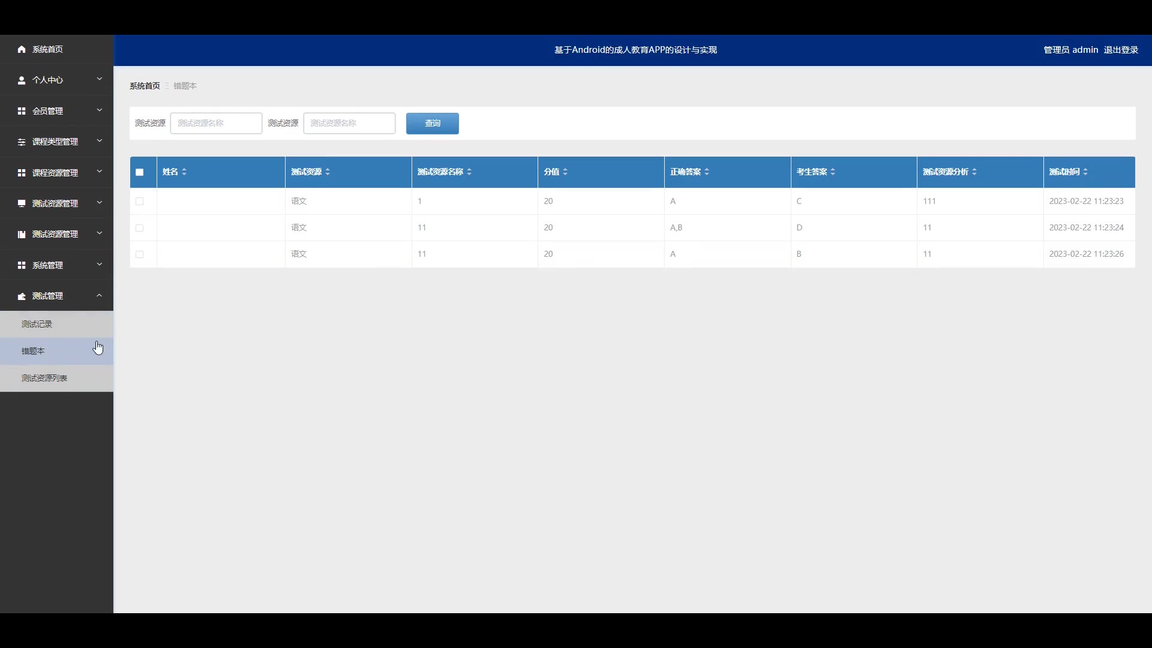Open the 测试记录 submenu item

coord(37,324)
